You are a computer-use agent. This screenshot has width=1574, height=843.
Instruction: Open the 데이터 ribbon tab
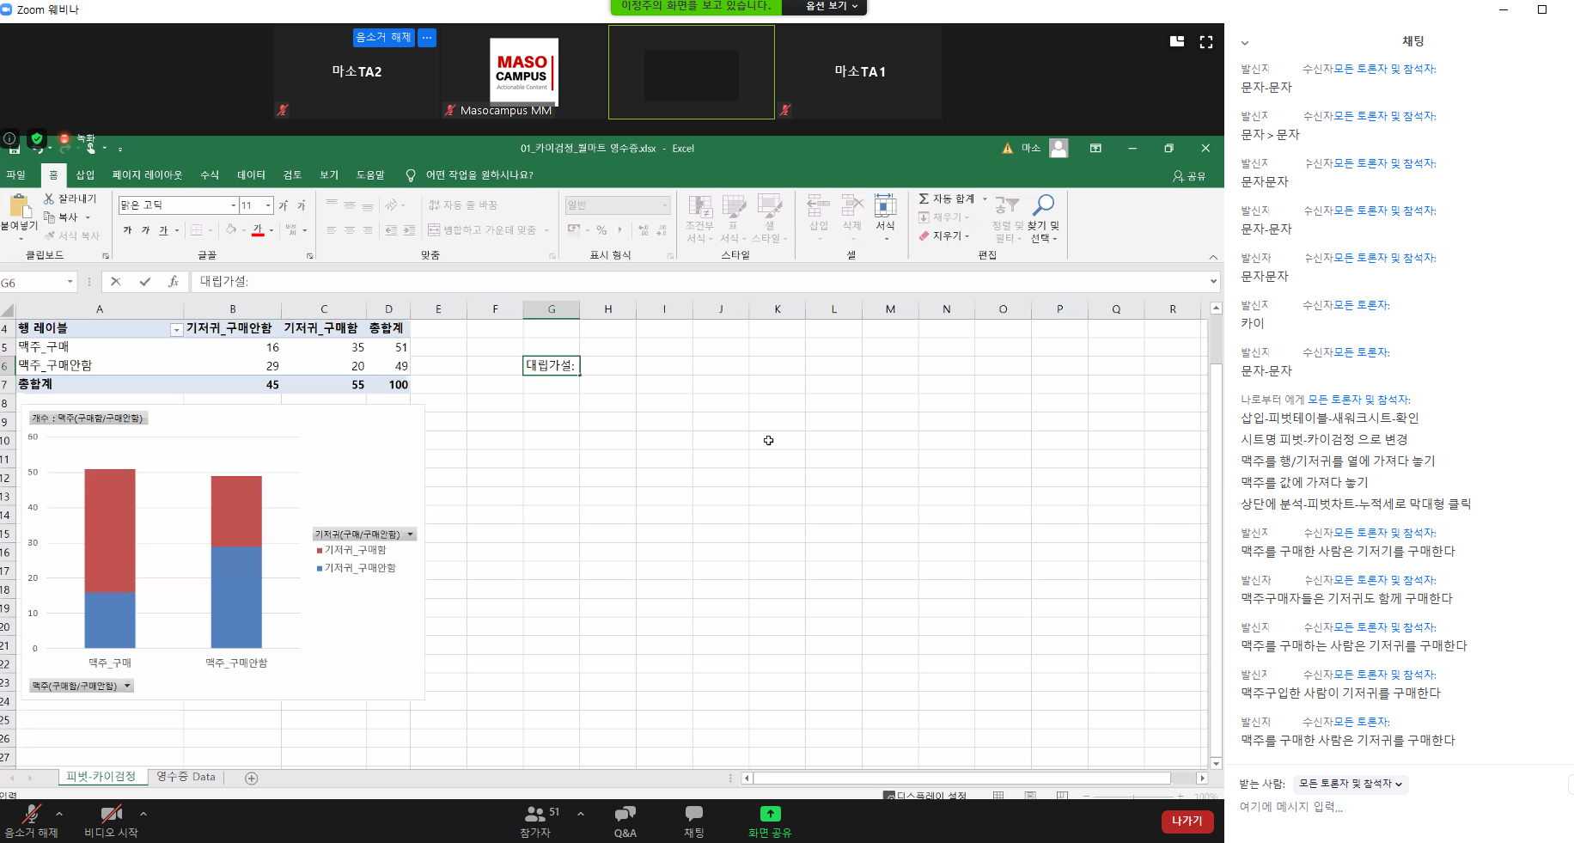point(251,175)
